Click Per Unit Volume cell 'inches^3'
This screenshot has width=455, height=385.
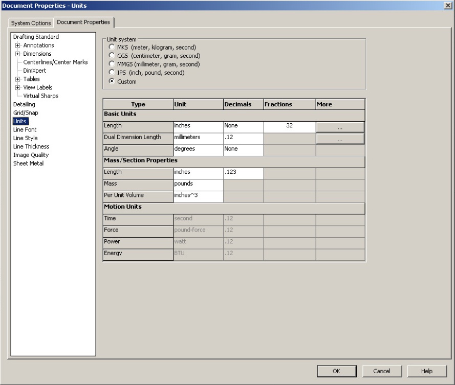pos(198,196)
